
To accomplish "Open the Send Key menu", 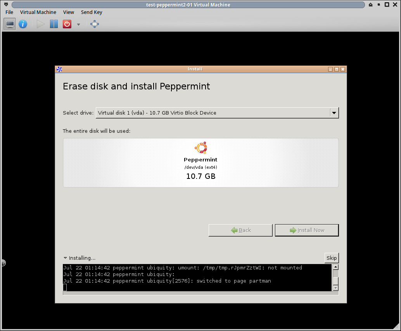I will tap(92, 12).
